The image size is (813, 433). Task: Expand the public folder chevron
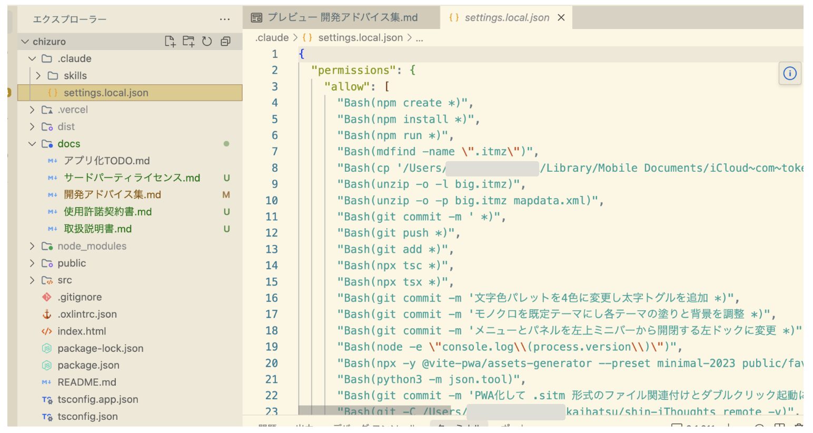pyautogui.click(x=32, y=263)
